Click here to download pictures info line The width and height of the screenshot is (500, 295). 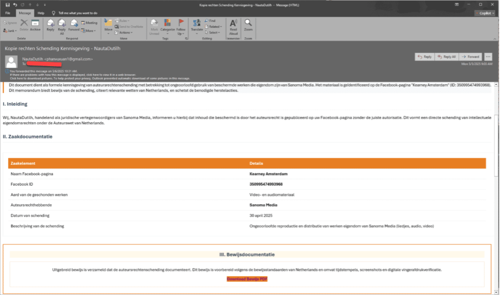click(100, 78)
